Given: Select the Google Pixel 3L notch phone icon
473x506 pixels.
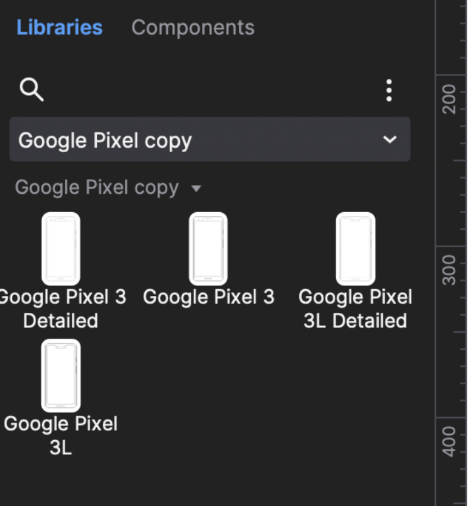Looking at the screenshot, I should [61, 375].
